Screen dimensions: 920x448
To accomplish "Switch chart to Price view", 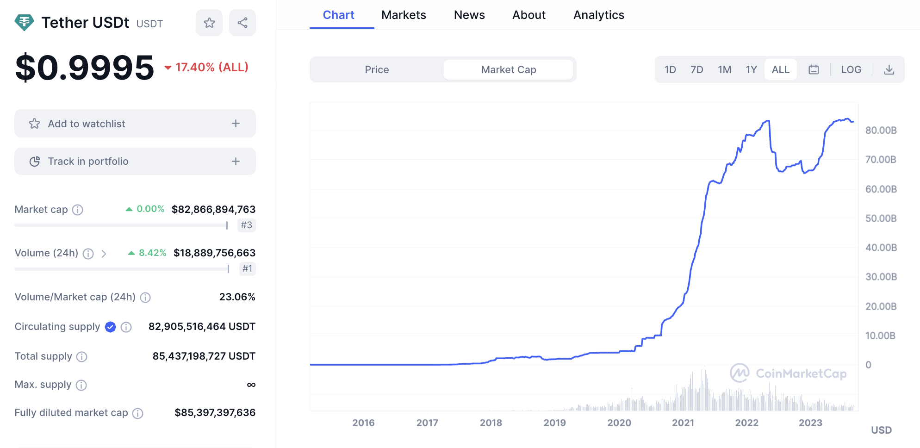I will (x=377, y=69).
